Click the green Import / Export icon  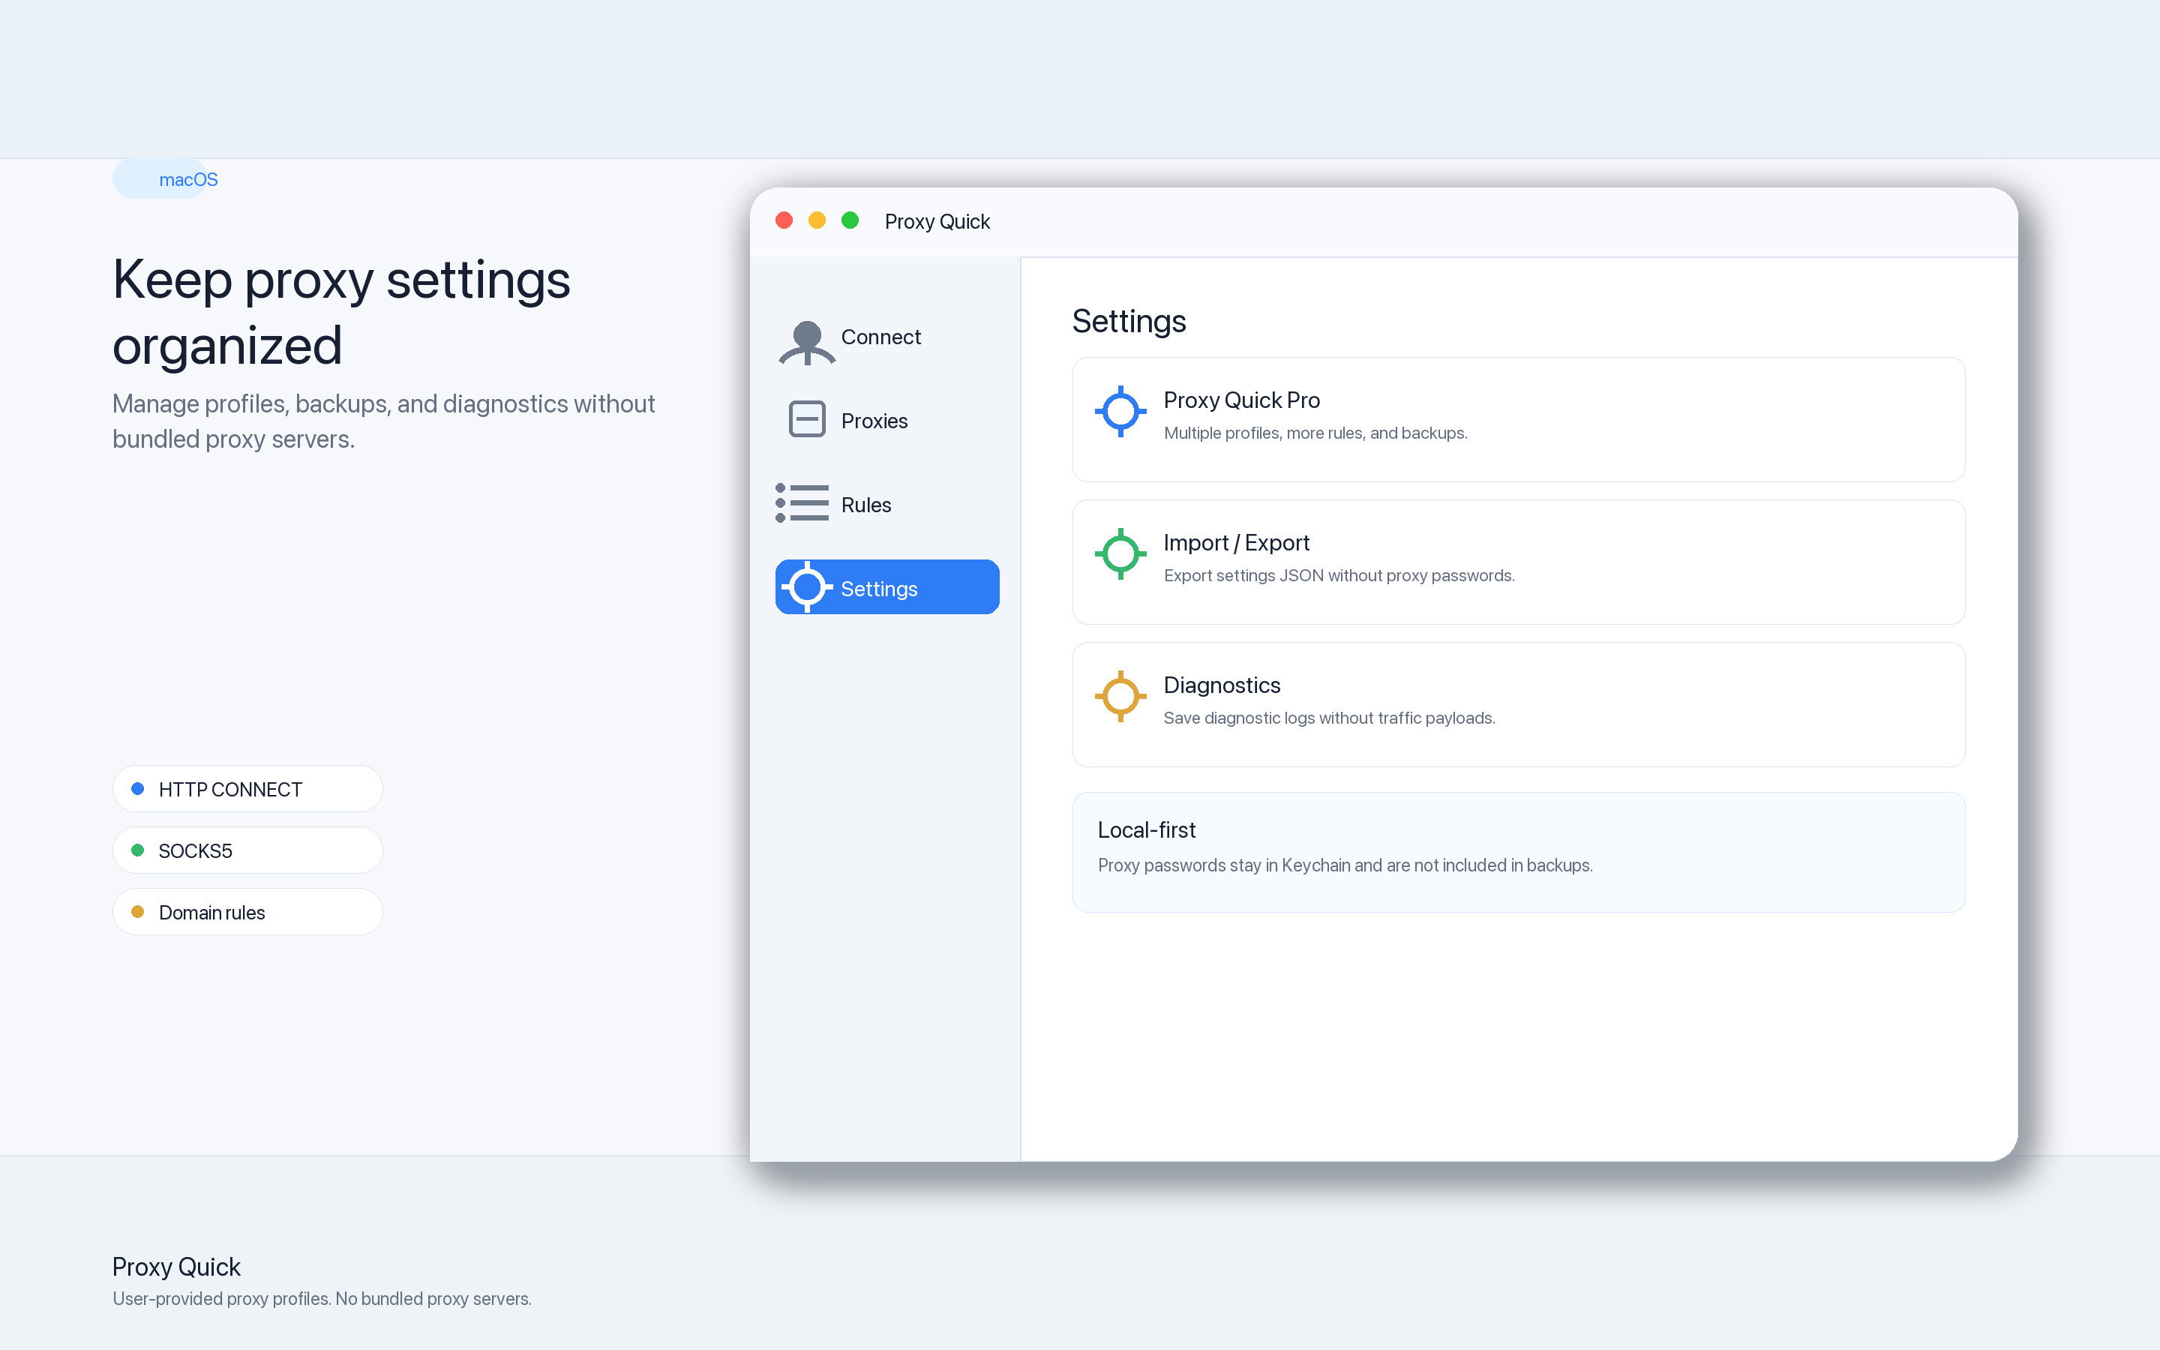click(1120, 553)
